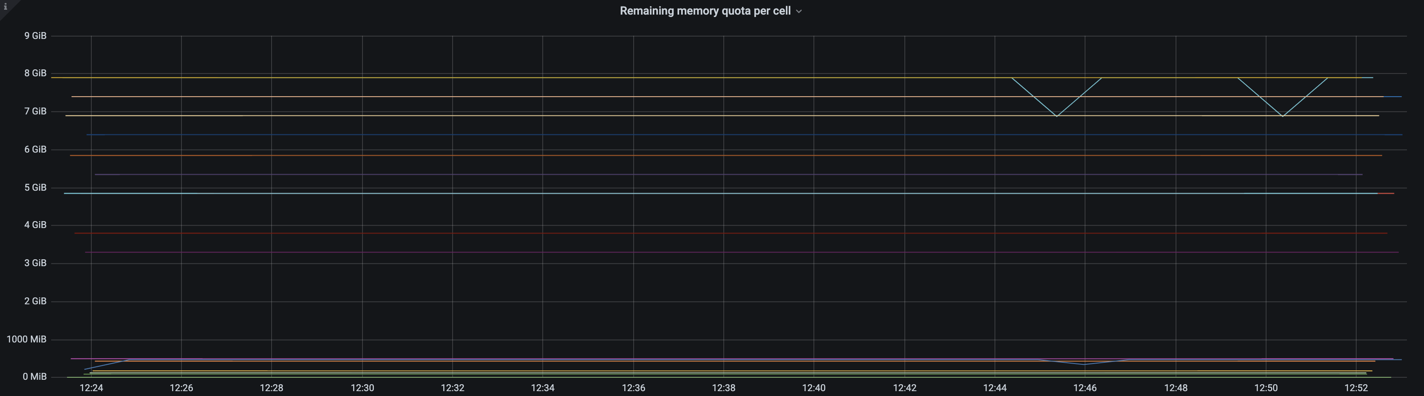Click the 0 MiB y-axis label
The image size is (1424, 396).
[35, 377]
